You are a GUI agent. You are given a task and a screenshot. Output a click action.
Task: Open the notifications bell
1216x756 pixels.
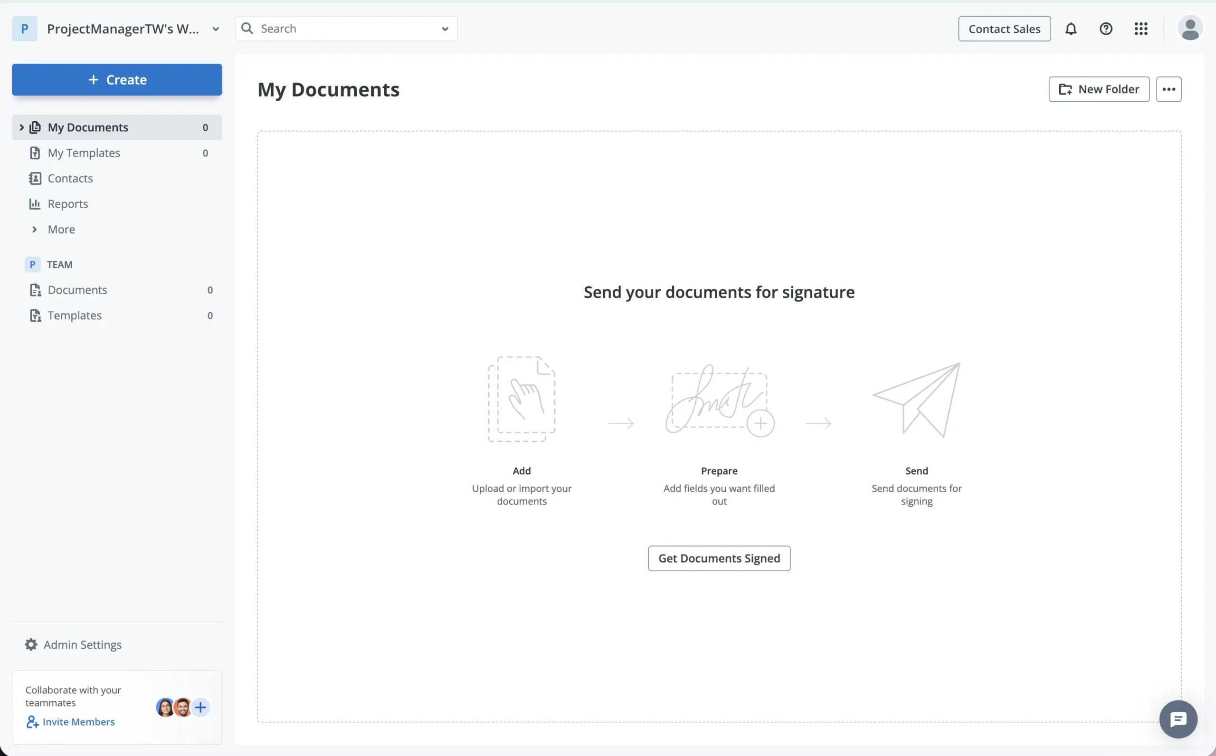coord(1071,29)
